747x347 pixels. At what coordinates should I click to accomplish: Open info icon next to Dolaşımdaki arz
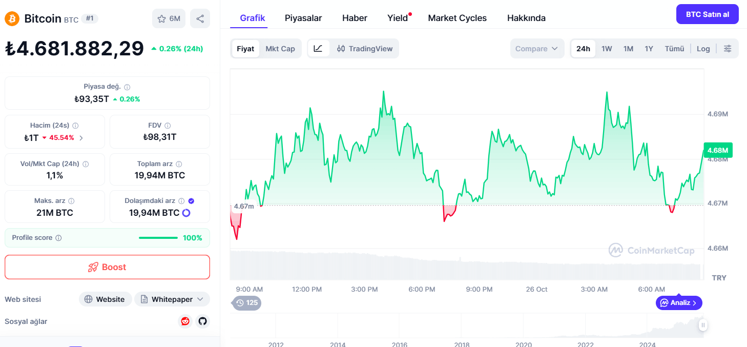coord(181,201)
